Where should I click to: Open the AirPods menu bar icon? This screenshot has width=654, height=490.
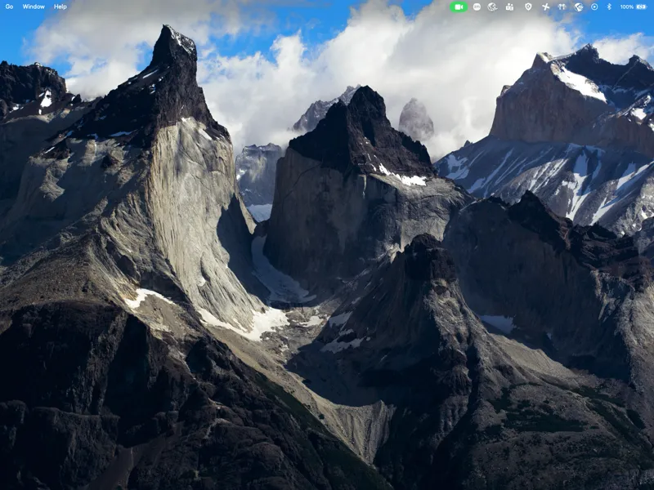(562, 7)
